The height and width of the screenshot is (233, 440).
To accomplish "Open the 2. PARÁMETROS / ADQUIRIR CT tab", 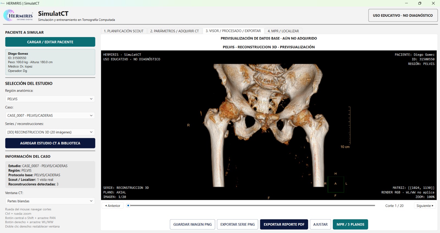I will click(x=174, y=31).
